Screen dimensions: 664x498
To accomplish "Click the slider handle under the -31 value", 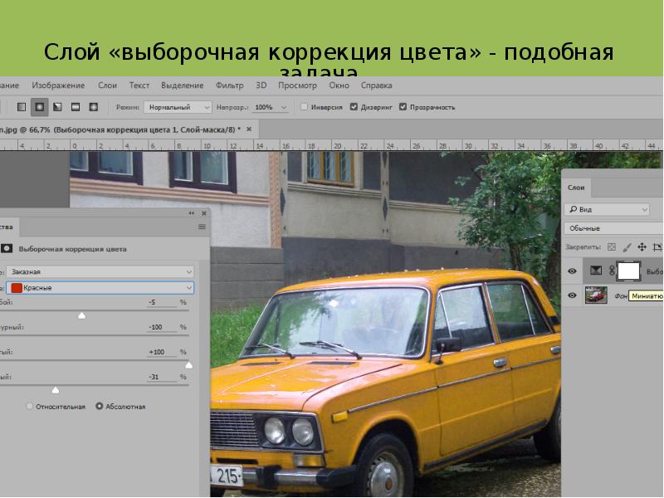I will pyautogui.click(x=56, y=389).
